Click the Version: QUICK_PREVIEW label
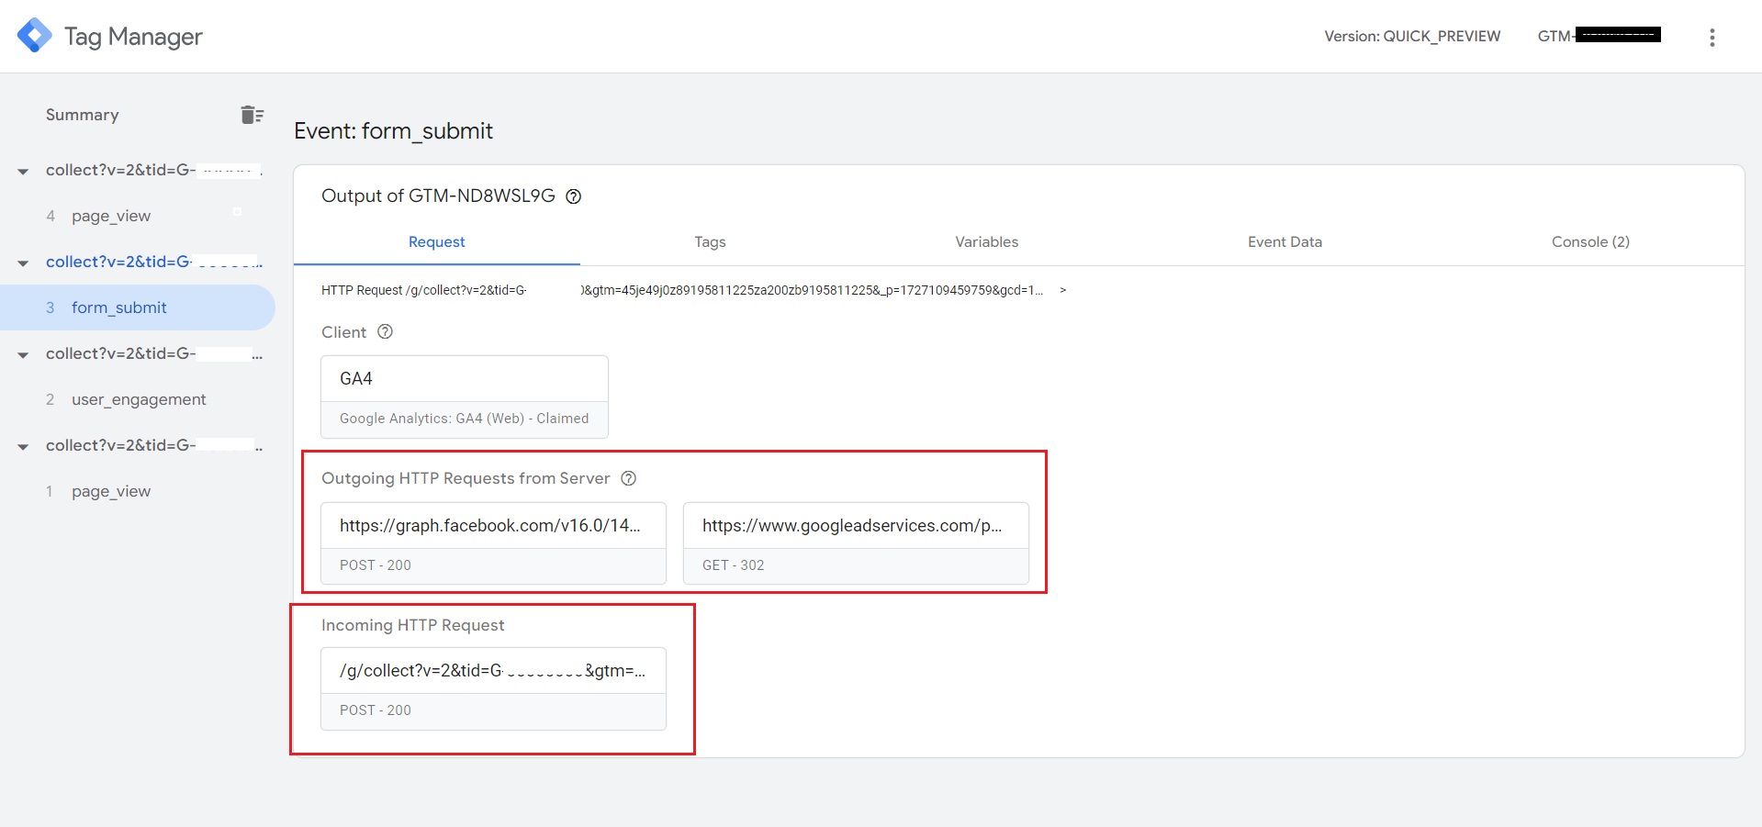This screenshot has height=827, width=1762. pos(1412,36)
